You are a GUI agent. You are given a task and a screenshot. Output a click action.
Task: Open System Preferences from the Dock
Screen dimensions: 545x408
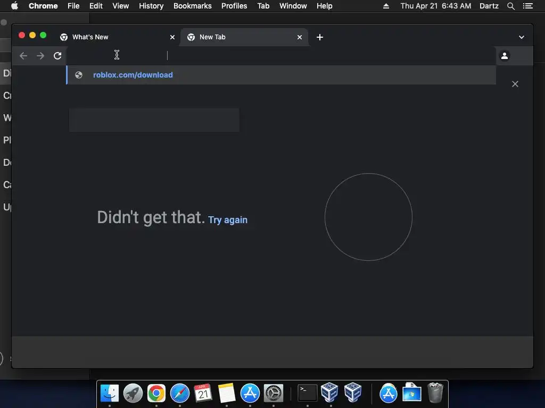click(x=274, y=394)
